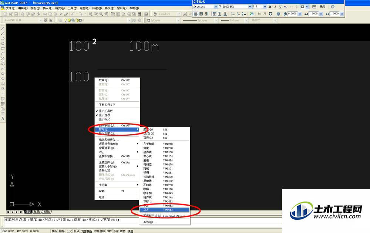Set bottom vertical alignment for text
The width and height of the screenshot is (370, 233).
tap(225, 14)
